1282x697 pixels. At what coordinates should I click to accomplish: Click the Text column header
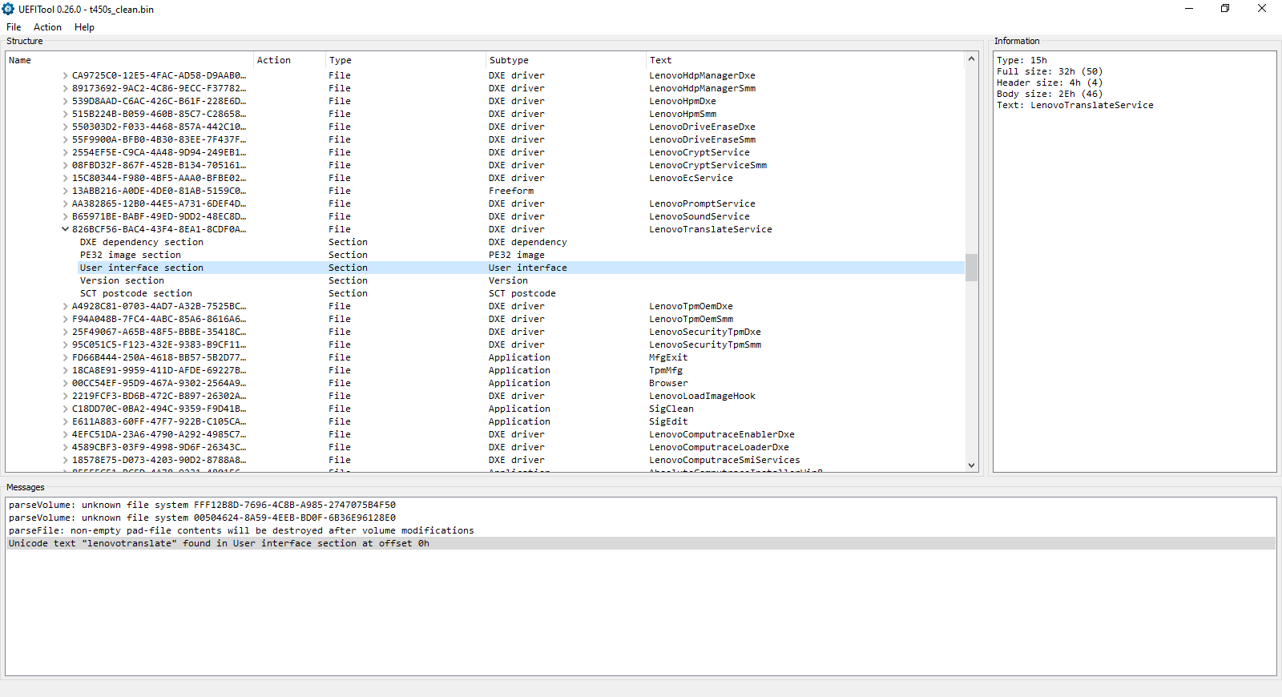pos(805,60)
